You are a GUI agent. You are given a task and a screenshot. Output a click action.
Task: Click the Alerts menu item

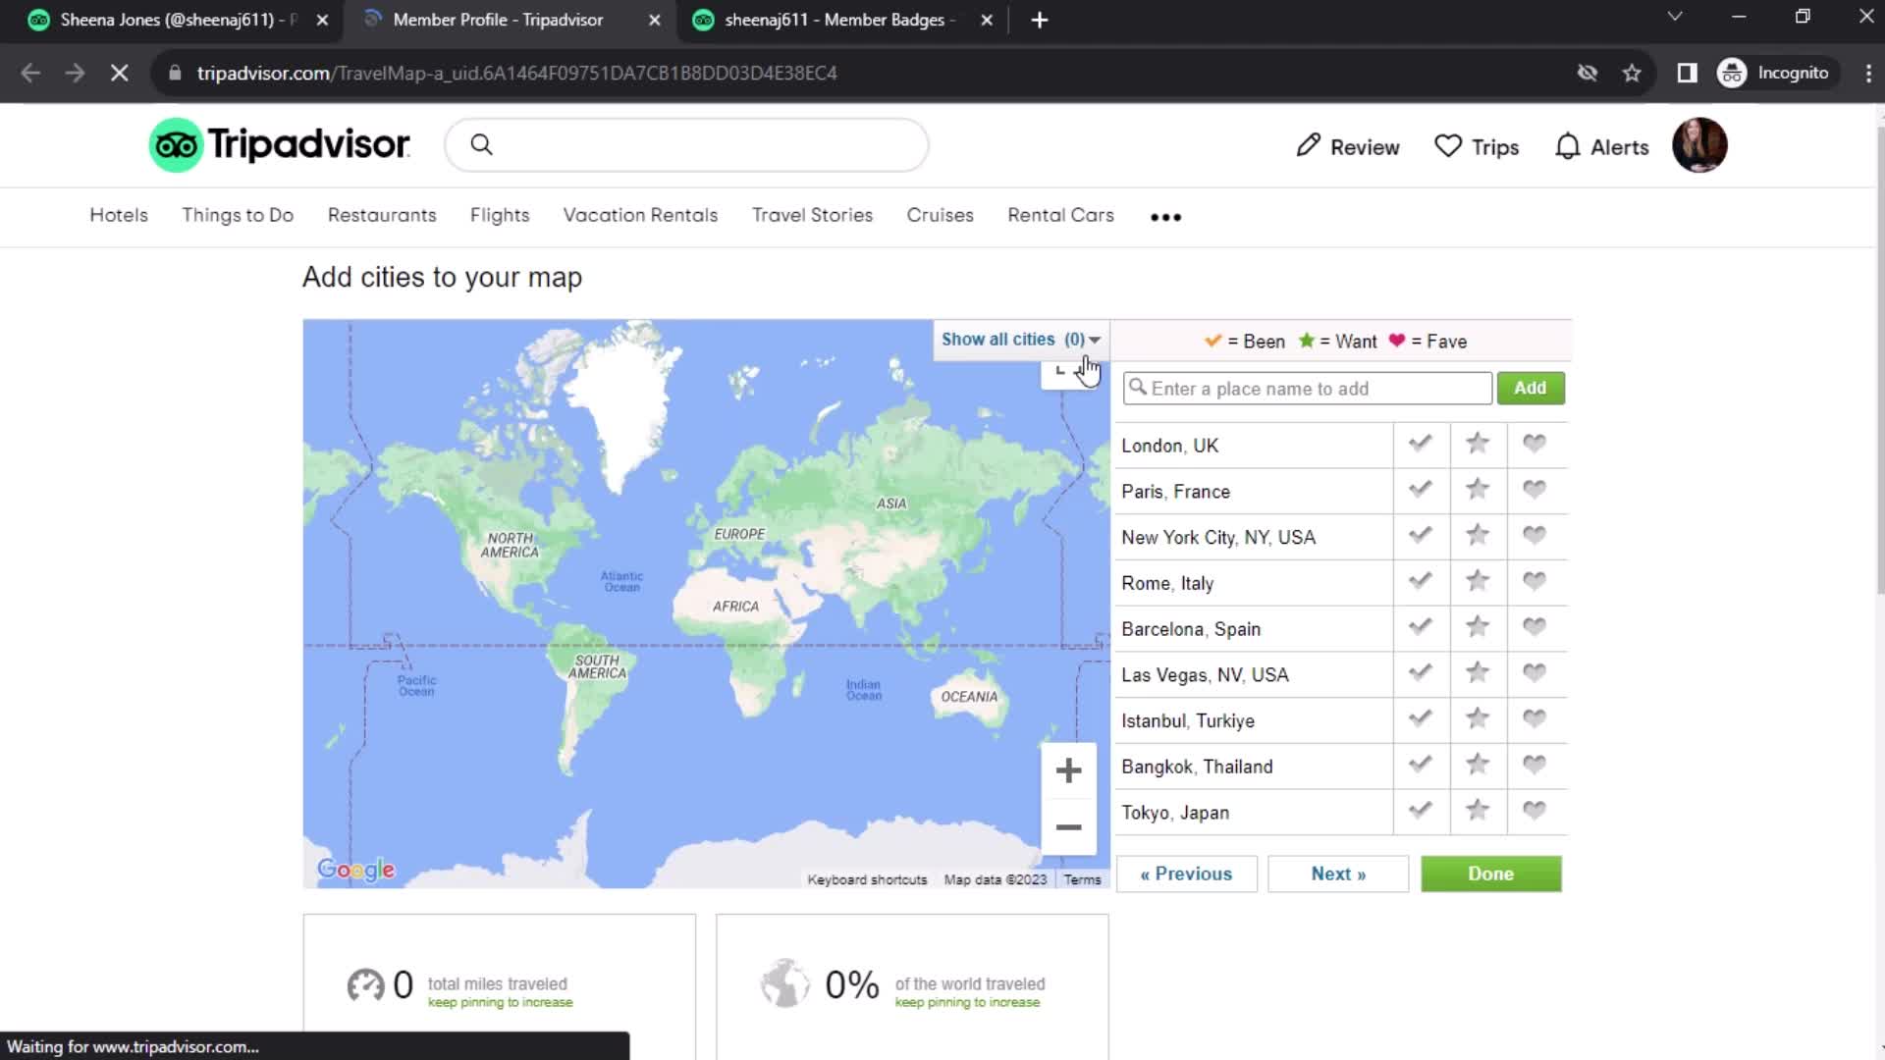click(x=1601, y=146)
